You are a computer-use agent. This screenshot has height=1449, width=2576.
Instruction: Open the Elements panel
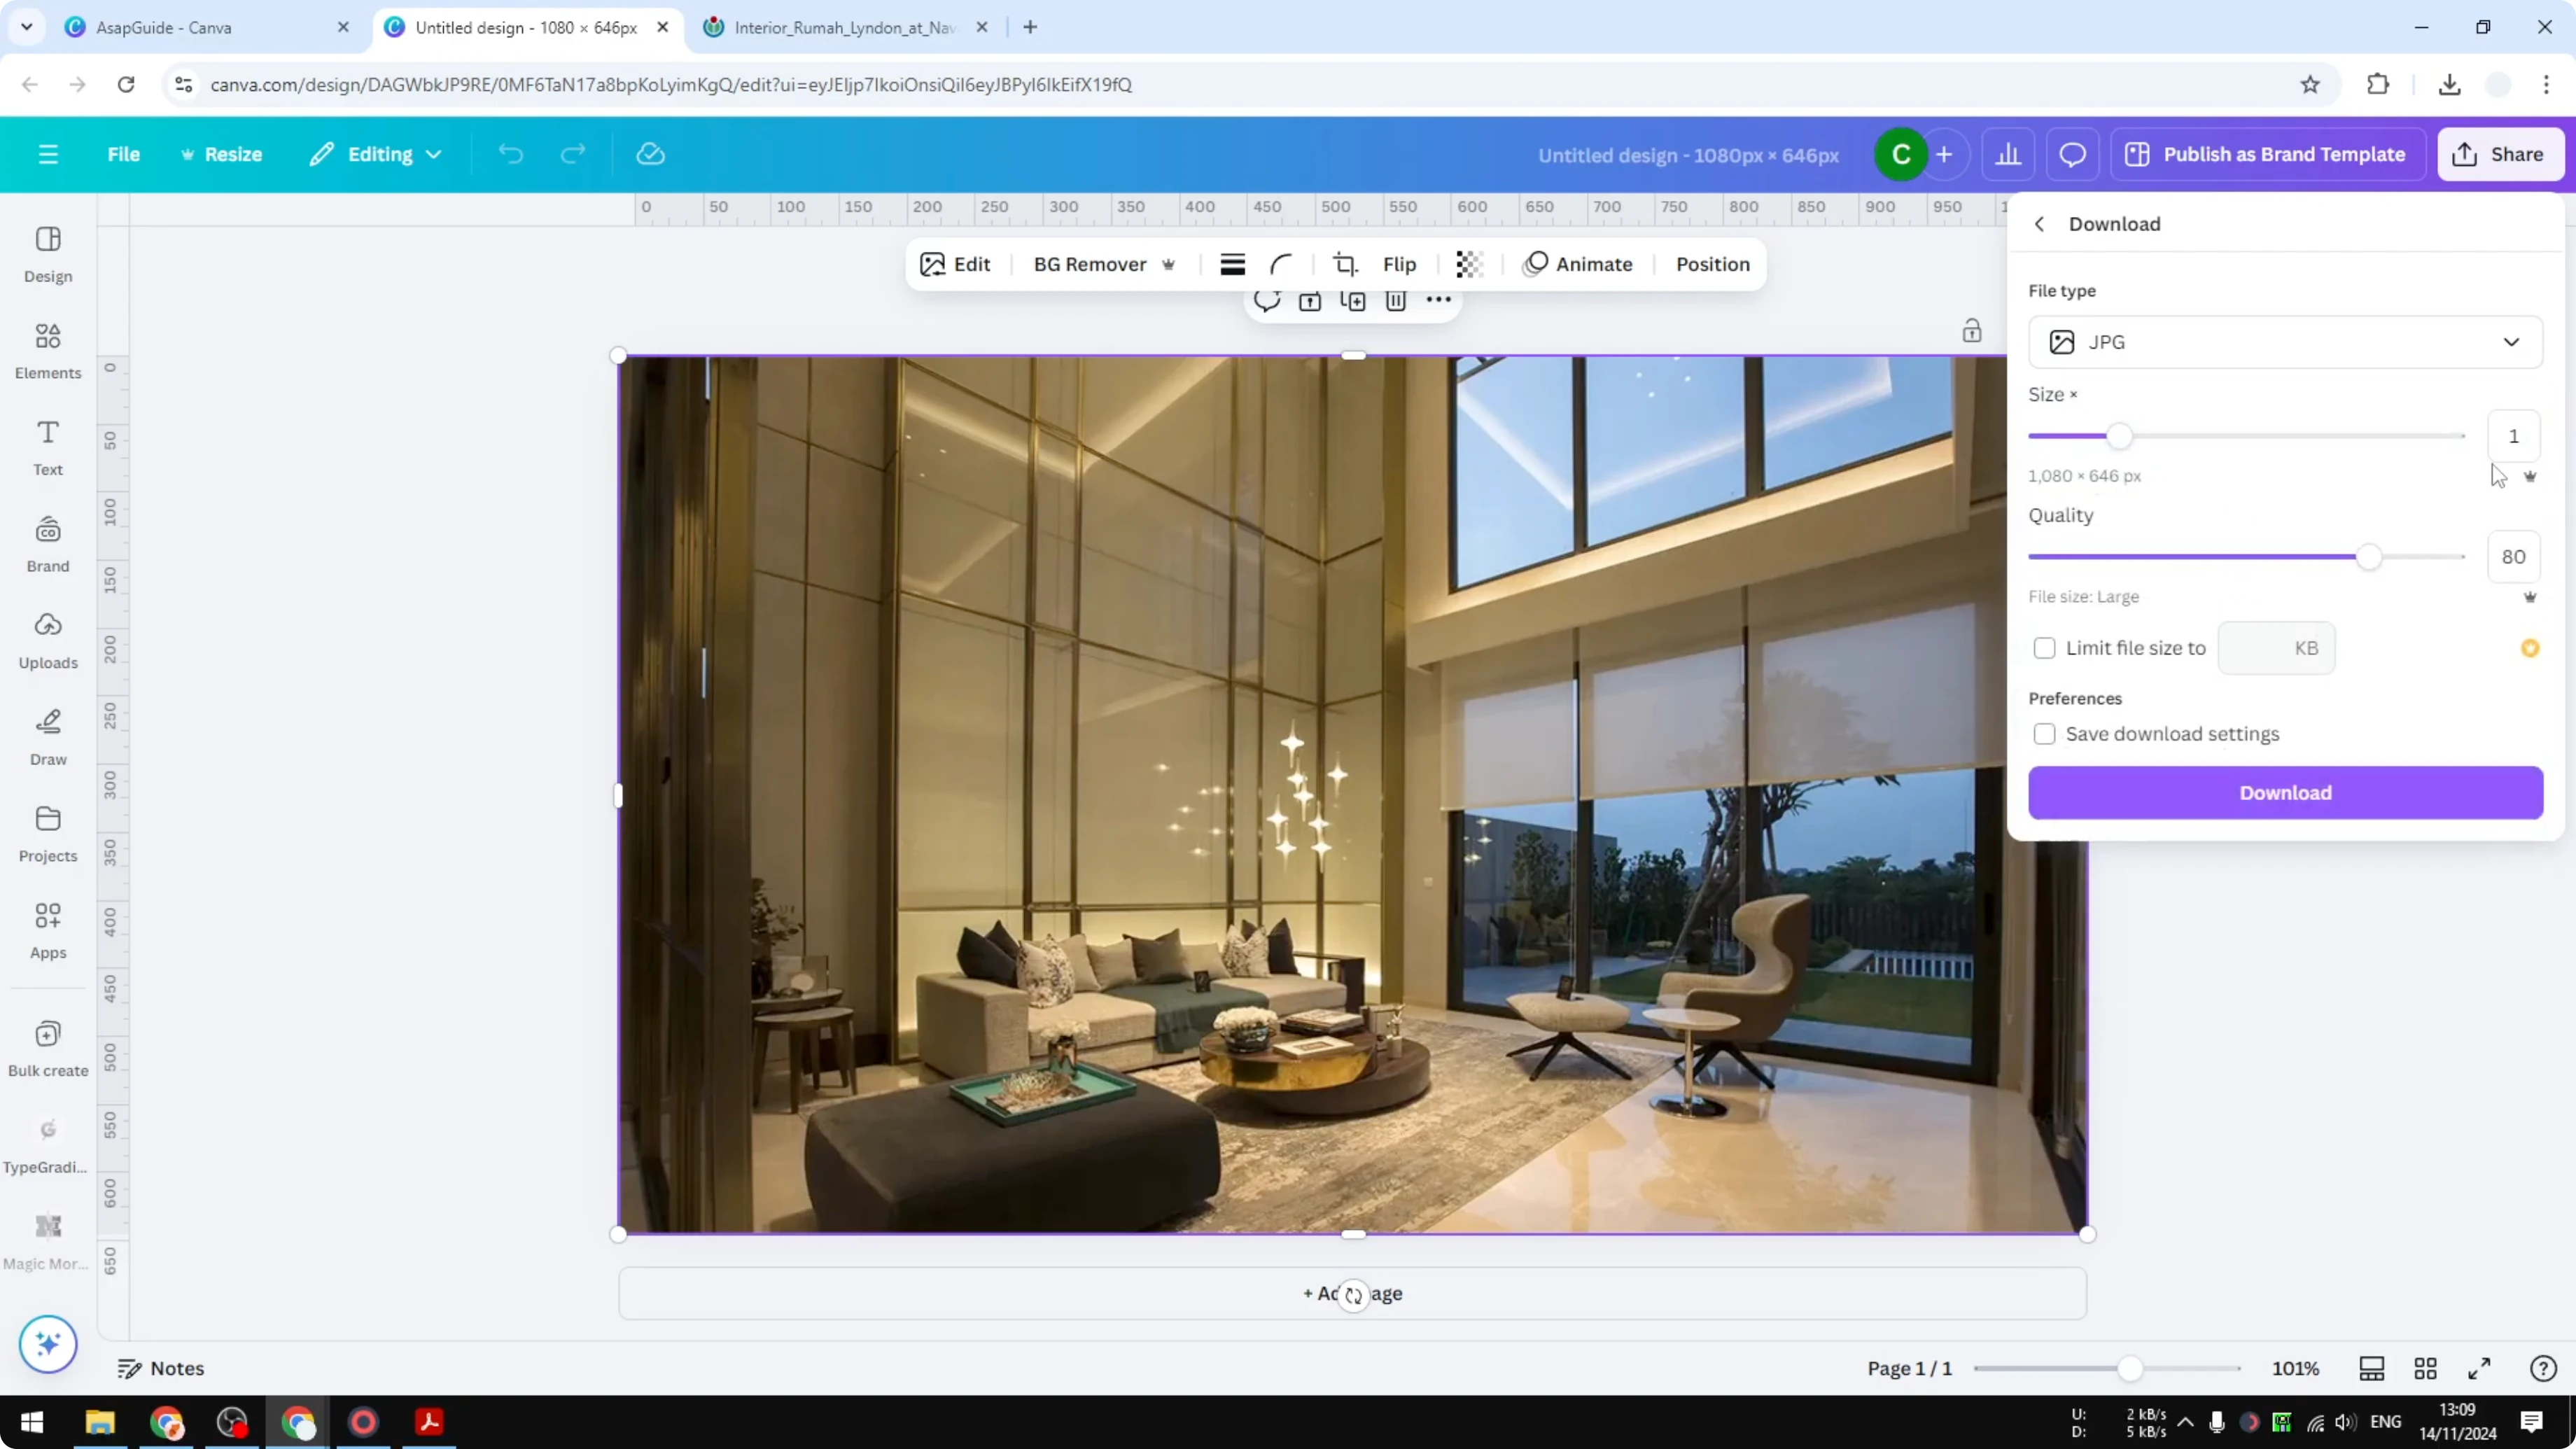pyautogui.click(x=47, y=349)
